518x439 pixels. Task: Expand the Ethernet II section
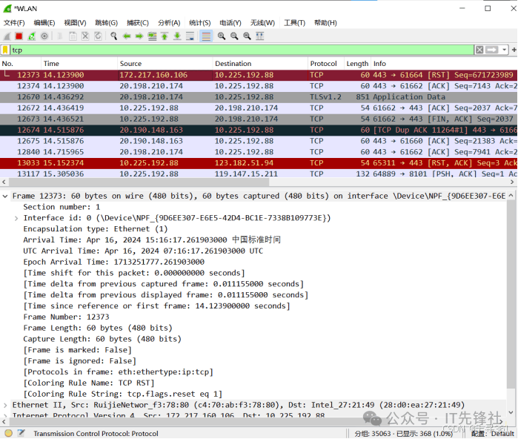(x=6, y=405)
